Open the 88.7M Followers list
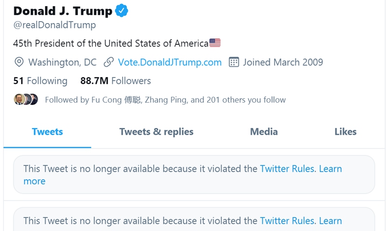 116,81
